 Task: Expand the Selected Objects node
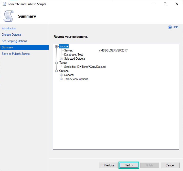(x=61, y=59)
